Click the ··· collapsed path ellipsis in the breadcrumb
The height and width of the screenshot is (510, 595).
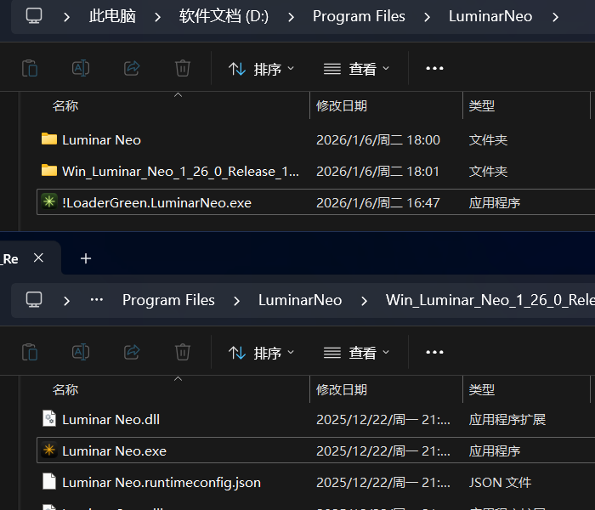(x=97, y=300)
